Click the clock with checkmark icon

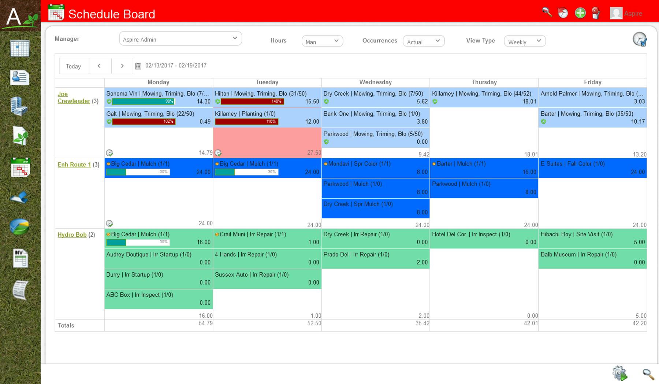tap(640, 39)
